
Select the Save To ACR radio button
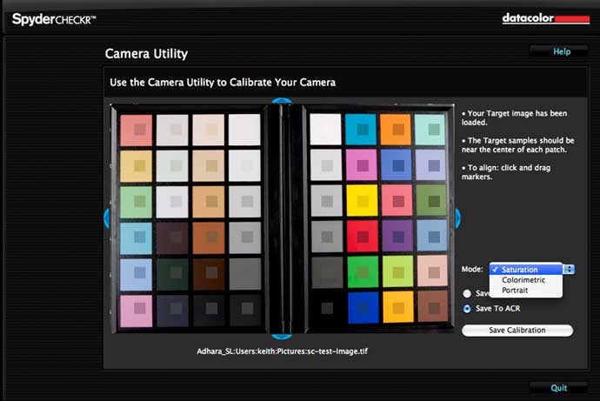pyautogui.click(x=467, y=309)
